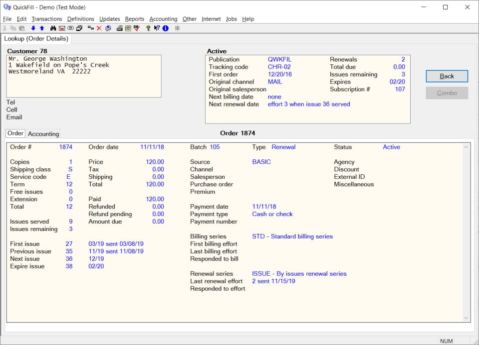479x345 pixels.
Task: Open the Transactions menu
Action: [47, 19]
